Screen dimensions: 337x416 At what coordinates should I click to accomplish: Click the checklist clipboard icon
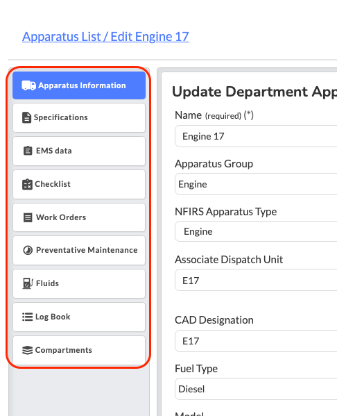[x=27, y=184]
